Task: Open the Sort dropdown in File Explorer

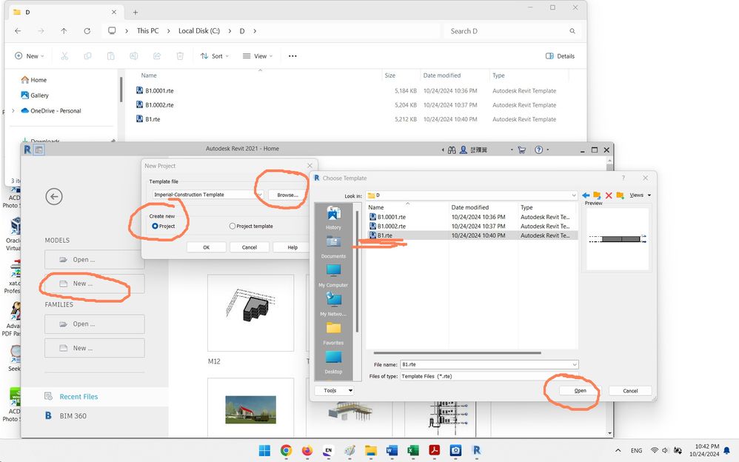Action: click(x=215, y=56)
